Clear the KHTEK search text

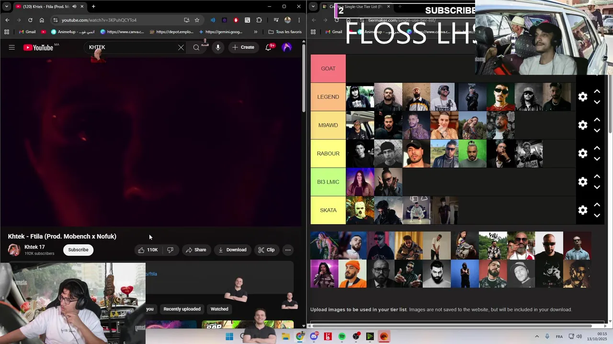[x=181, y=47]
